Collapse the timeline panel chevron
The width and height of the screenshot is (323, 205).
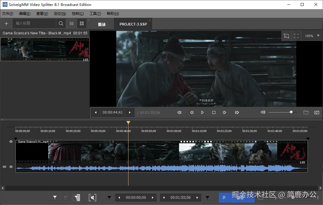pos(2,119)
